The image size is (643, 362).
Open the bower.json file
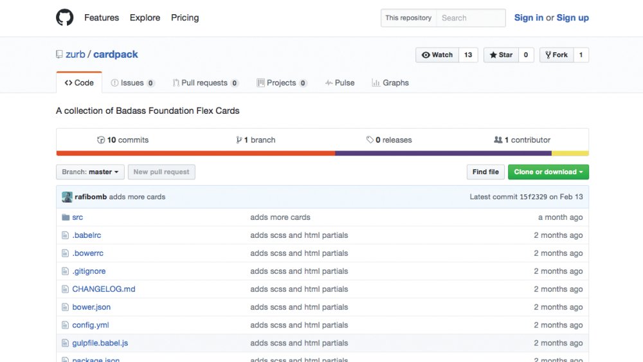91,307
